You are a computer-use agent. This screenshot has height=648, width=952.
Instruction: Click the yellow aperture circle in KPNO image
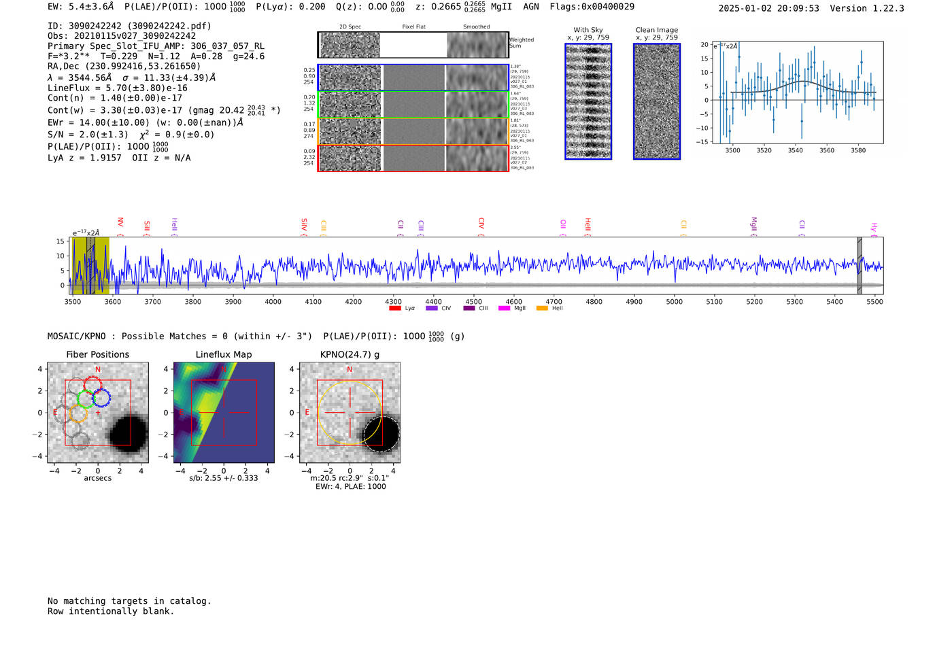[350, 413]
